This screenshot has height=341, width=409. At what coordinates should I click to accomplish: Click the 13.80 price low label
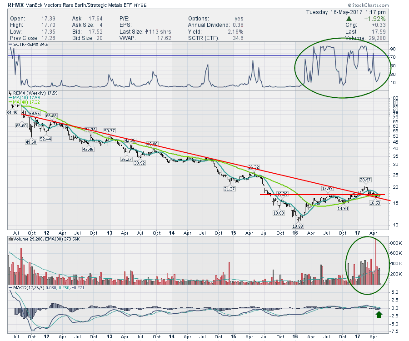(x=279, y=213)
